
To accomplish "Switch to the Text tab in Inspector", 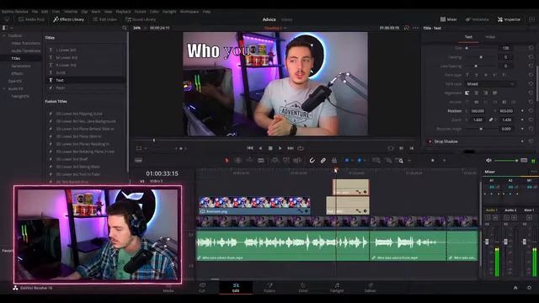I will point(468,37).
